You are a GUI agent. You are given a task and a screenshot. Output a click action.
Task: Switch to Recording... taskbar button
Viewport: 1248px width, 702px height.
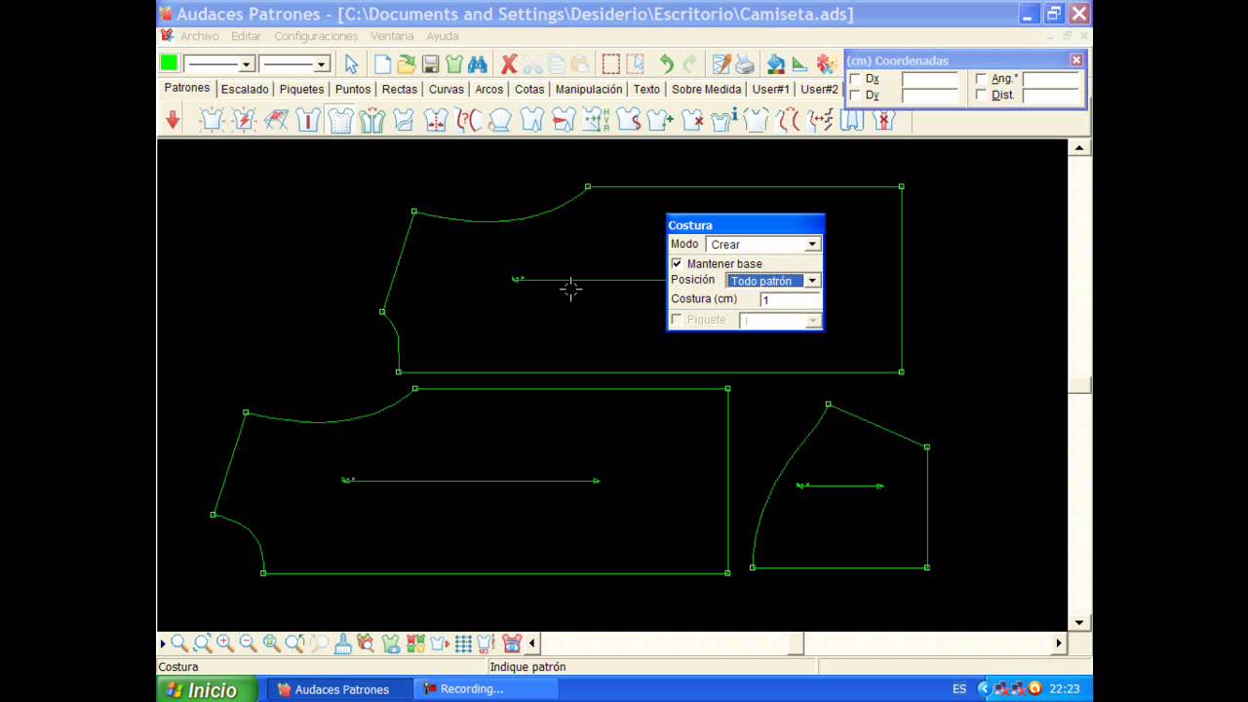pyautogui.click(x=485, y=688)
